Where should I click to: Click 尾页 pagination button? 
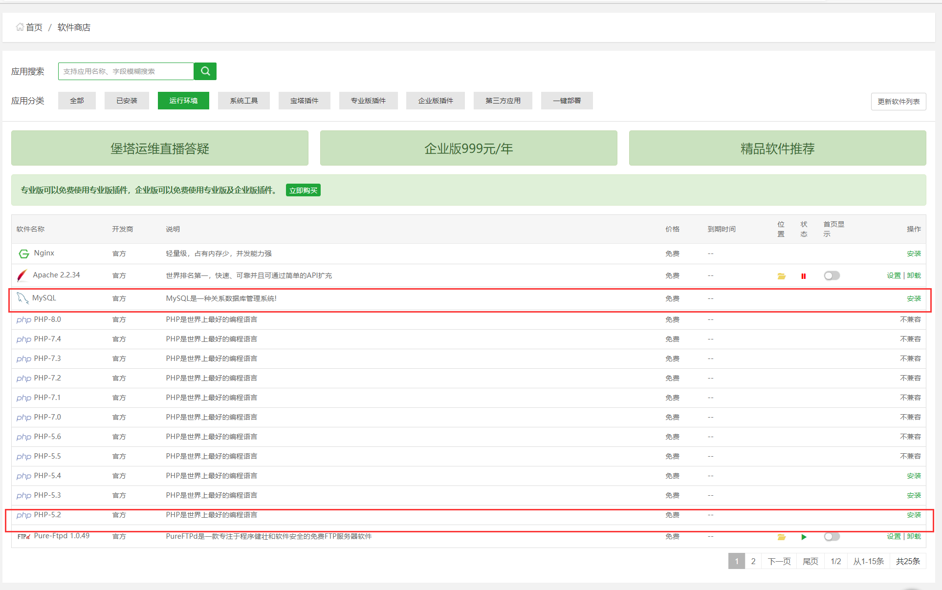[811, 561]
